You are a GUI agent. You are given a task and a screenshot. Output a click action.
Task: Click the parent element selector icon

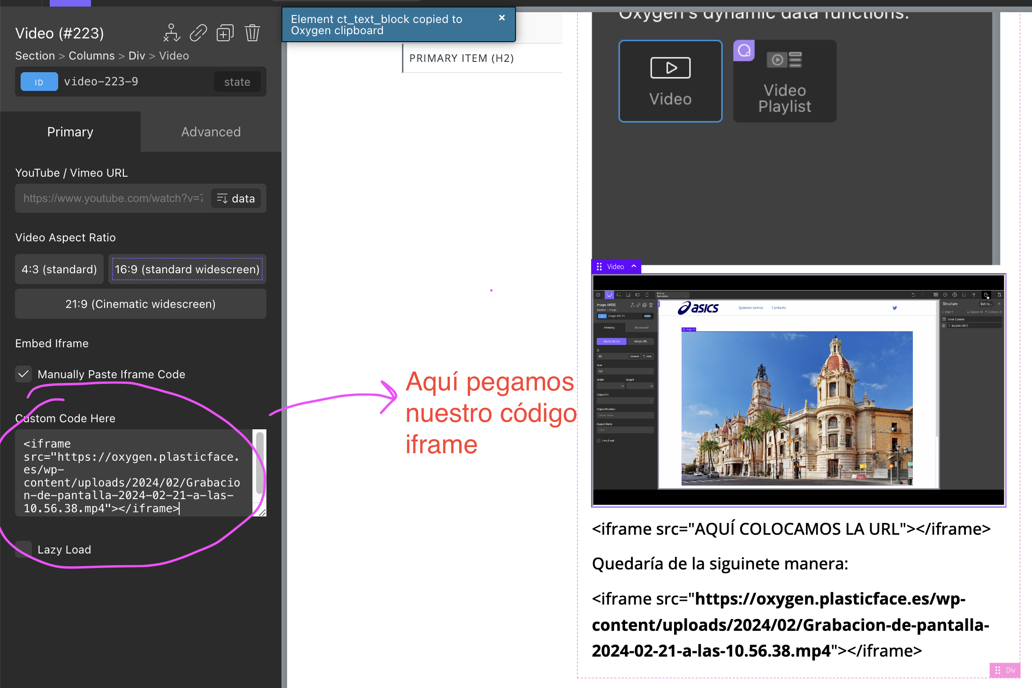[x=172, y=33]
